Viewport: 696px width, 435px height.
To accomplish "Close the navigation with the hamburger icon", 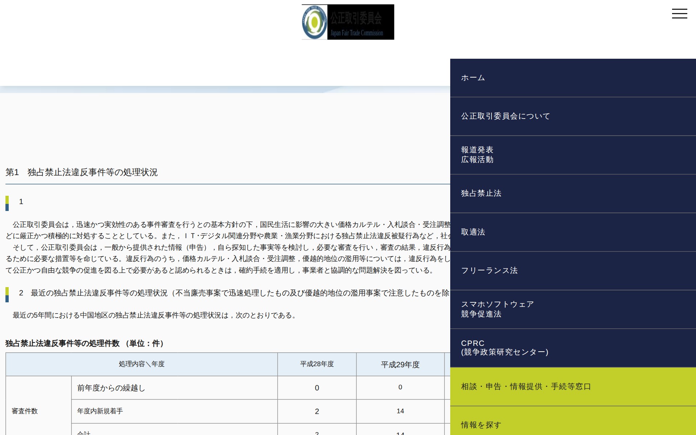I will click(x=680, y=13).
